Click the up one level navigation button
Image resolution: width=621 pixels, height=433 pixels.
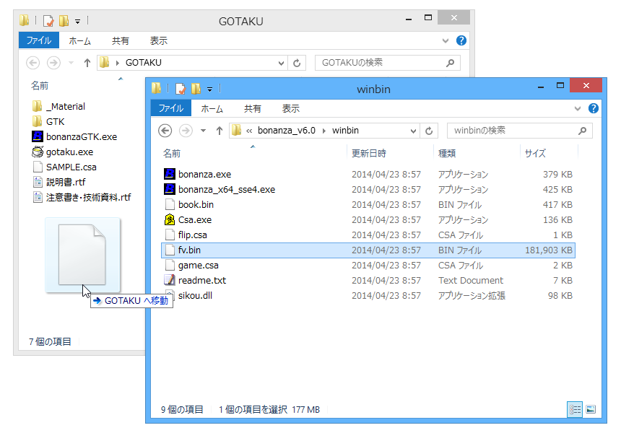click(220, 130)
